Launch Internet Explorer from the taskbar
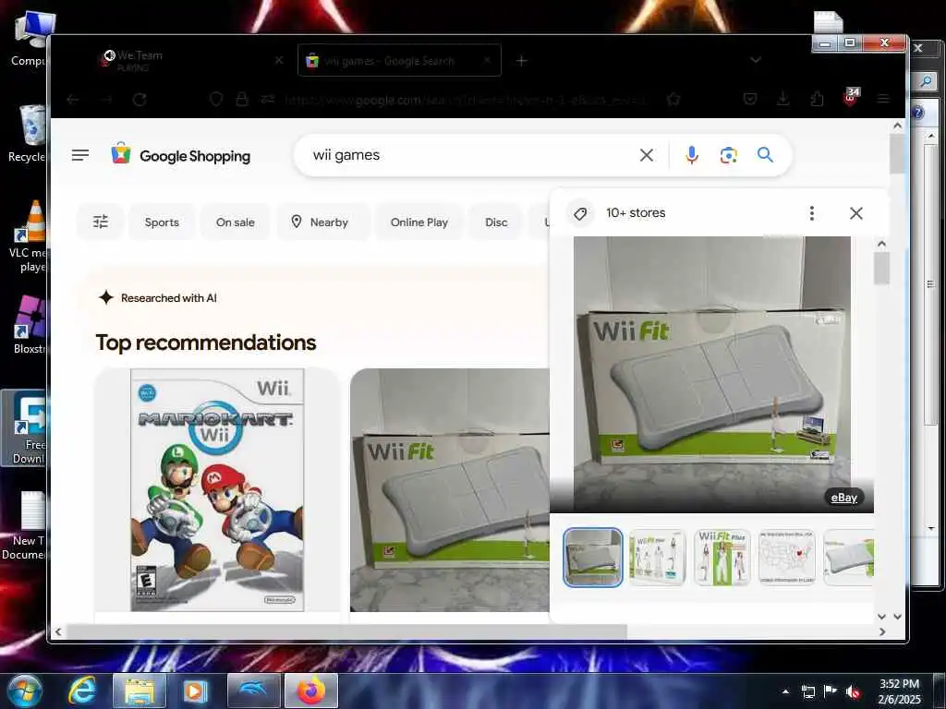Viewport: 946px width, 709px height. click(82, 691)
